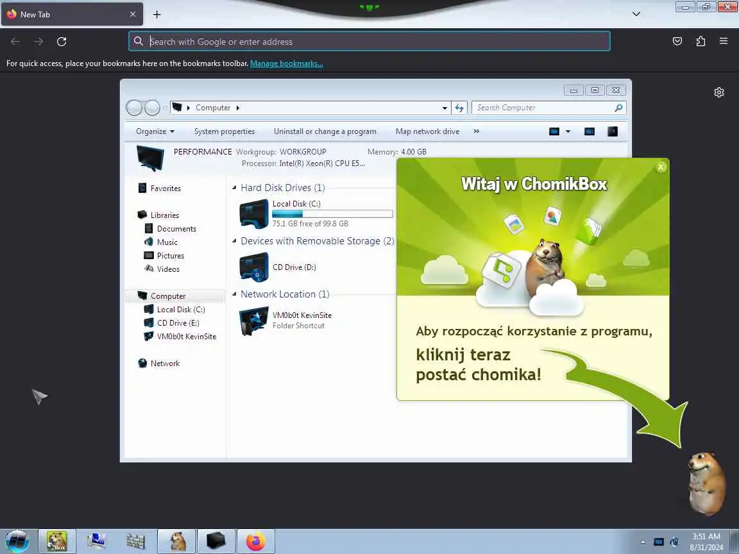The width and height of the screenshot is (739, 554).
Task: Select VM0b0t KevinSite folder shortcut icon
Action: click(x=254, y=321)
